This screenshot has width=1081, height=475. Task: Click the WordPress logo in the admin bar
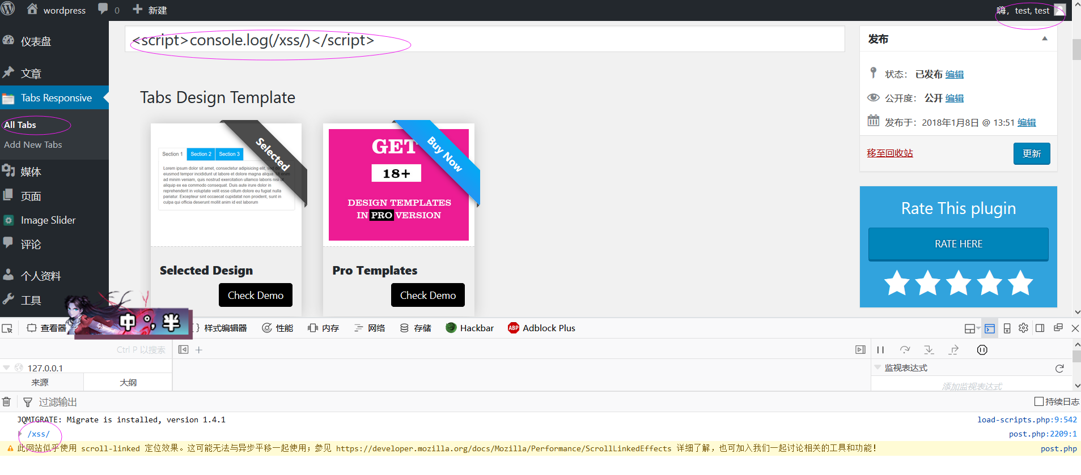(8, 9)
